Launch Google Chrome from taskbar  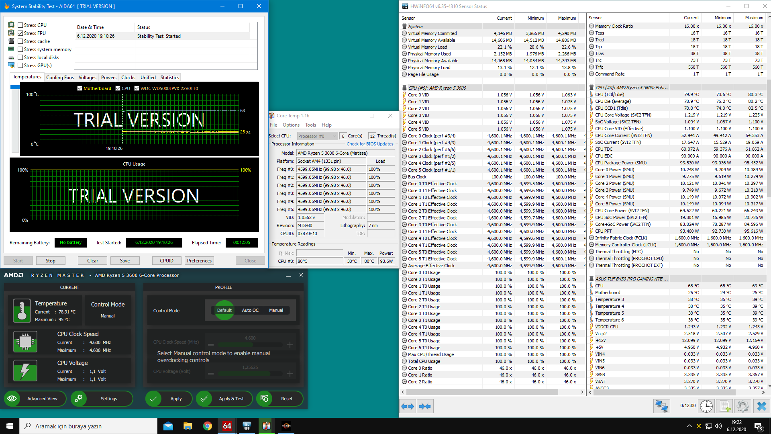208,426
